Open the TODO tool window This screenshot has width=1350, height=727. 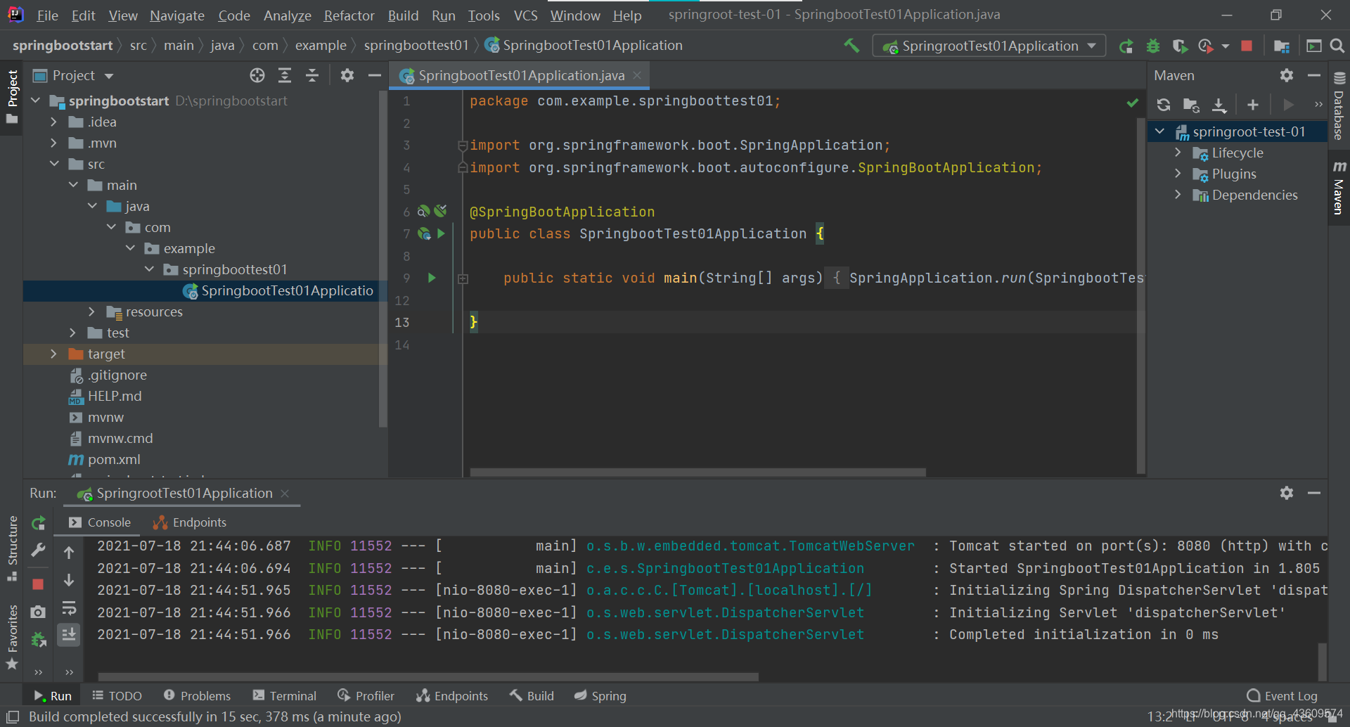117,695
